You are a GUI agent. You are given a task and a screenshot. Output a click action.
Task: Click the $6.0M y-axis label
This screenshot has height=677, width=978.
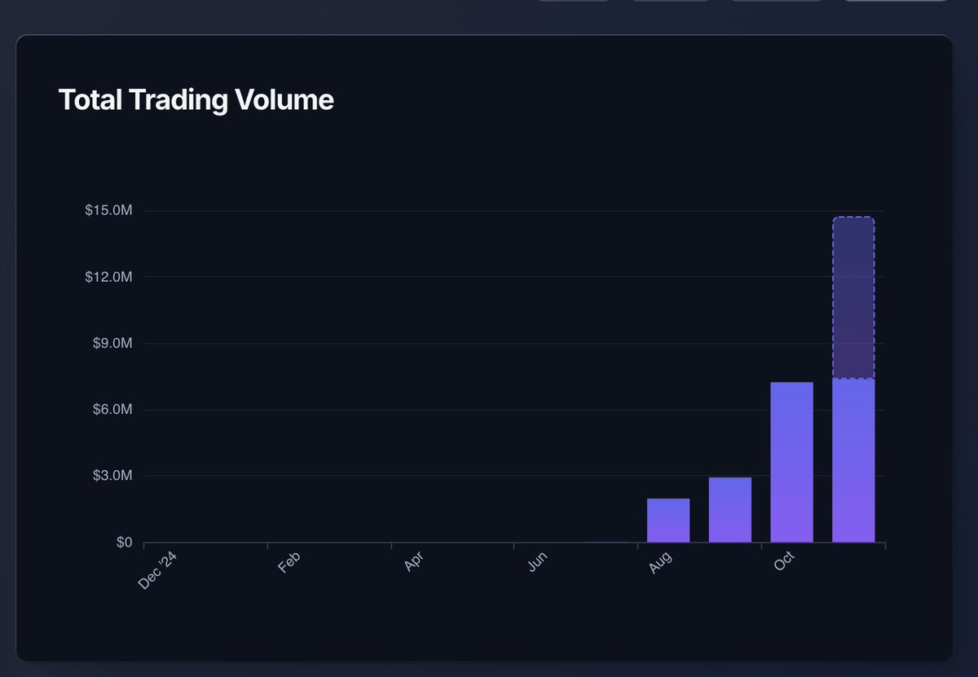click(x=112, y=410)
